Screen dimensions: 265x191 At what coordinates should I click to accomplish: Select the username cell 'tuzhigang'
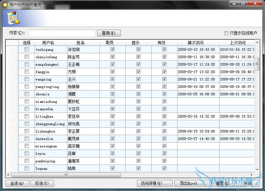click(x=51, y=49)
